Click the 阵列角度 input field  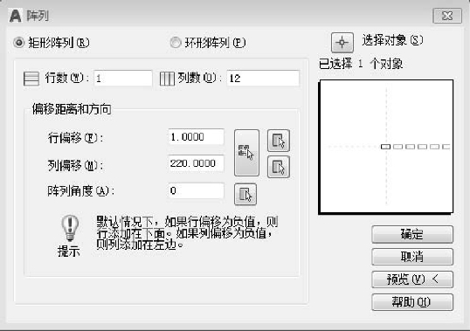tap(196, 190)
